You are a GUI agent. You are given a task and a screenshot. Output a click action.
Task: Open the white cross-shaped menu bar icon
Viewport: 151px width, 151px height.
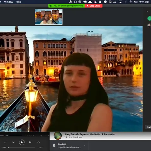105,2
